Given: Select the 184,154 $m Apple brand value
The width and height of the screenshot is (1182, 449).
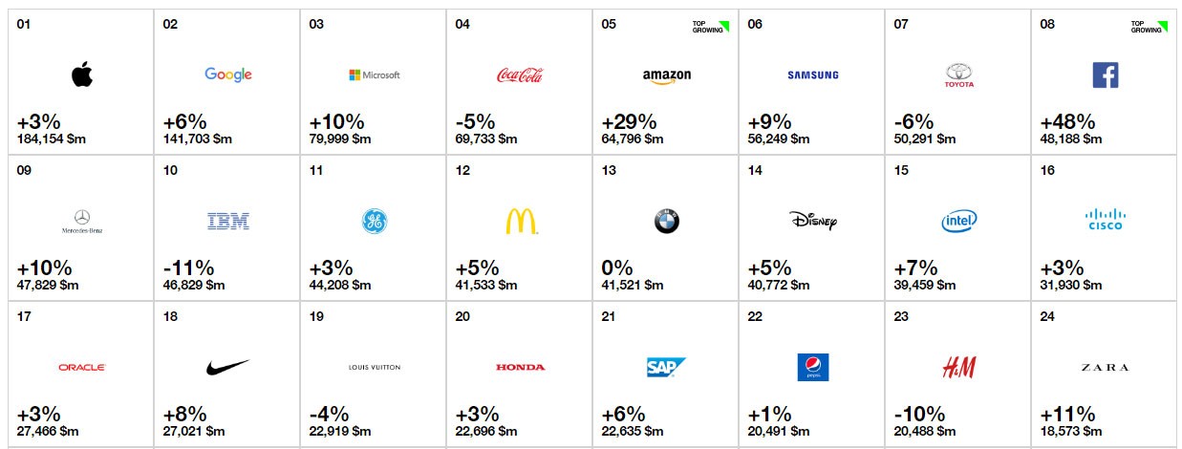Looking at the screenshot, I should coord(52,139).
